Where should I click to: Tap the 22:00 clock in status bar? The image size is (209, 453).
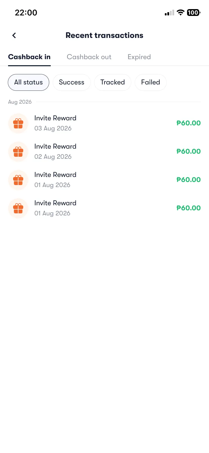[26, 13]
